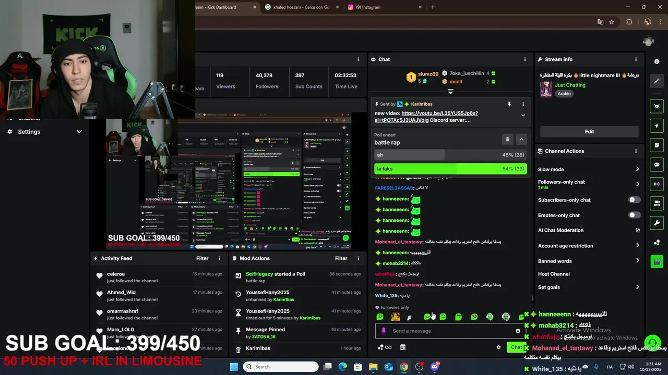The width and height of the screenshot is (668, 375).
Task: Collapse the poll results panel
Action: pyautogui.click(x=521, y=139)
